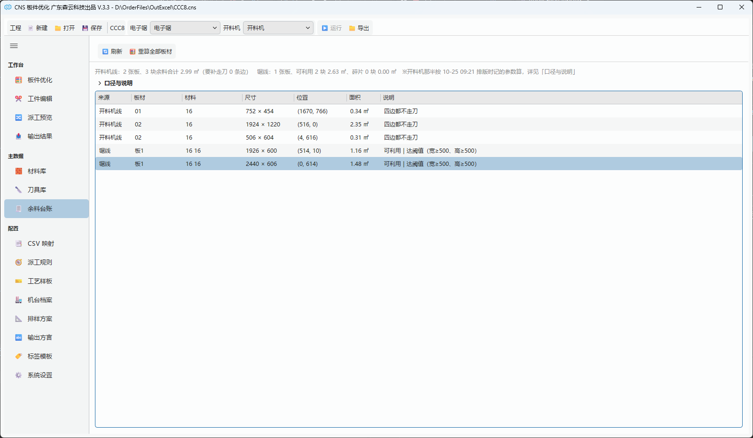This screenshot has width=753, height=438.
Task: Sort by the 来源 column header
Action: [x=113, y=98]
